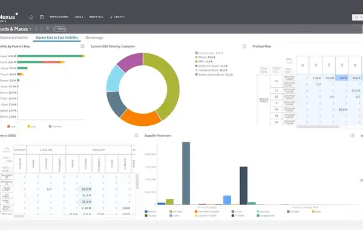Click the 28.2 M cell in lateness table
This screenshot has width=363, height=242.
tap(87, 189)
